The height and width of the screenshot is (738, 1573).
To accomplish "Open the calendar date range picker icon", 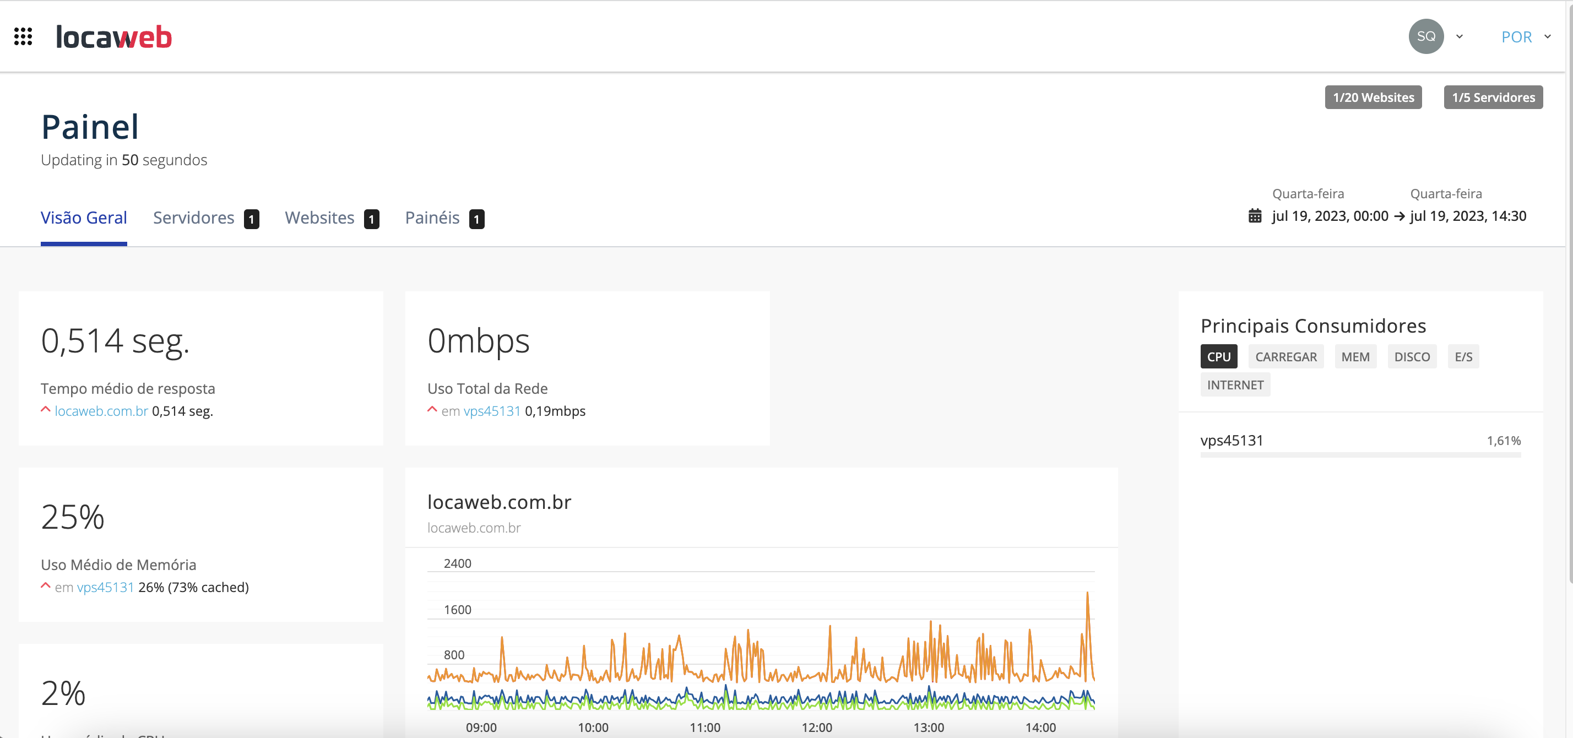I will click(x=1254, y=216).
